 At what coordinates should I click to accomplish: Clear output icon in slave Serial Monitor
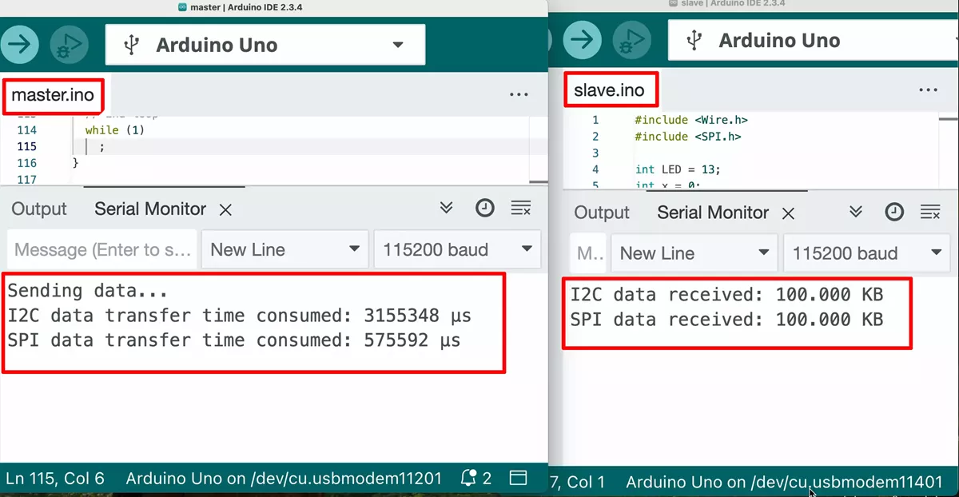[930, 212]
